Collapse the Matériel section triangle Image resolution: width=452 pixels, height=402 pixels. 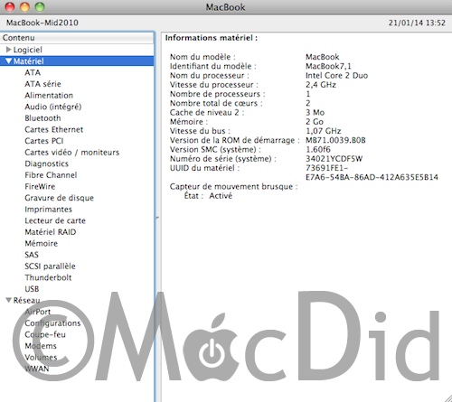coord(9,61)
